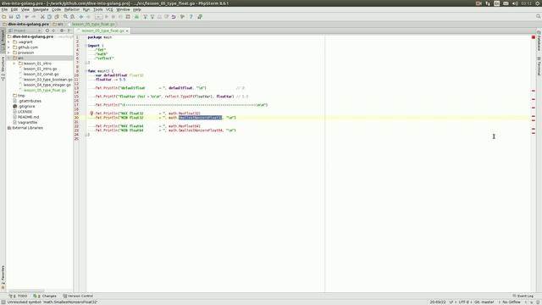The image size is (542, 305).
Task: Select the tmp folder in tree
Action: (x=21, y=96)
